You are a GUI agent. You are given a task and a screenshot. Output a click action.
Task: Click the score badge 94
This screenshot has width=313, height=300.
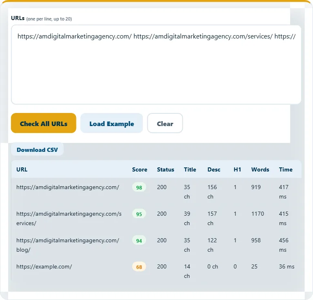pos(139,241)
